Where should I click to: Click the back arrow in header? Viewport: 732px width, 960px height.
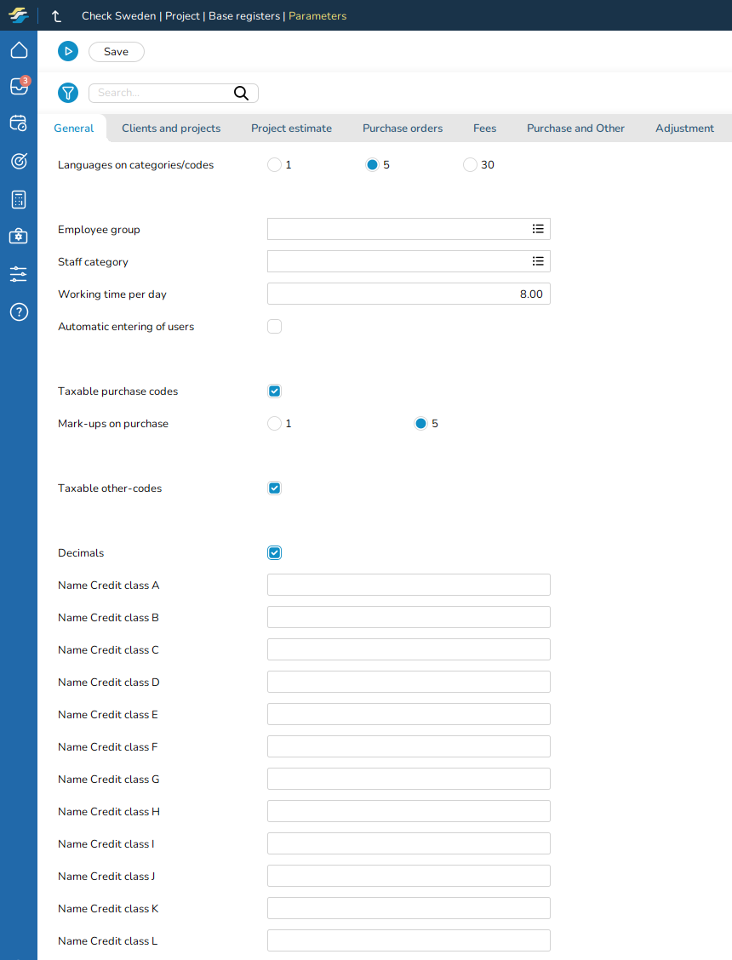pyautogui.click(x=57, y=16)
